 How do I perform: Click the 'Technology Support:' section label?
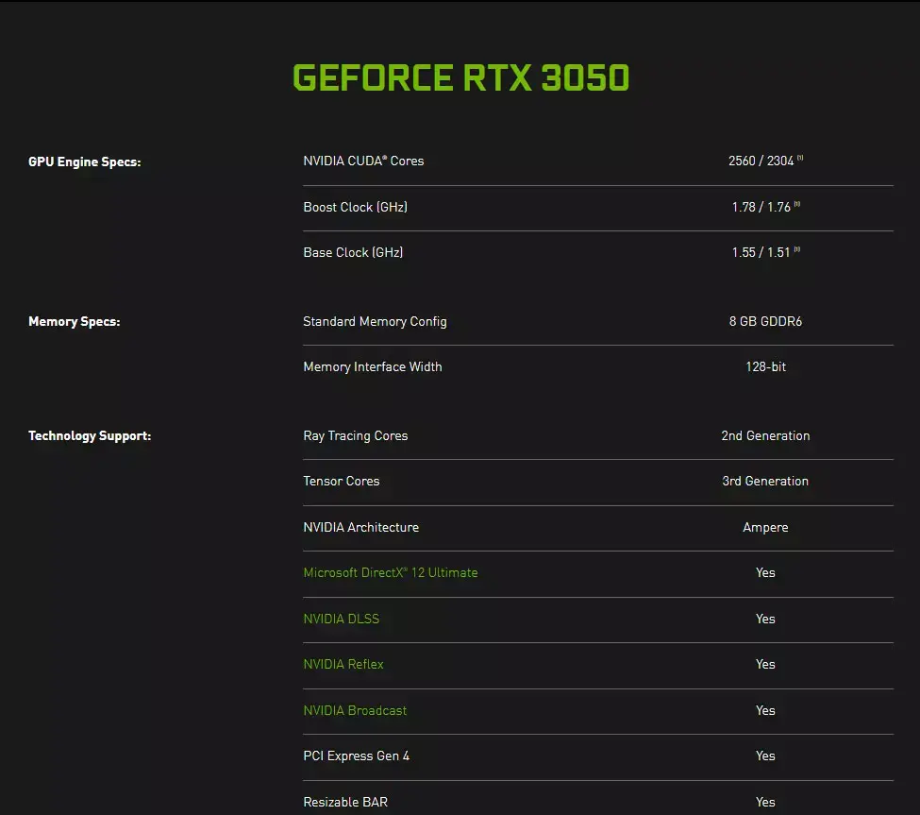(x=90, y=435)
